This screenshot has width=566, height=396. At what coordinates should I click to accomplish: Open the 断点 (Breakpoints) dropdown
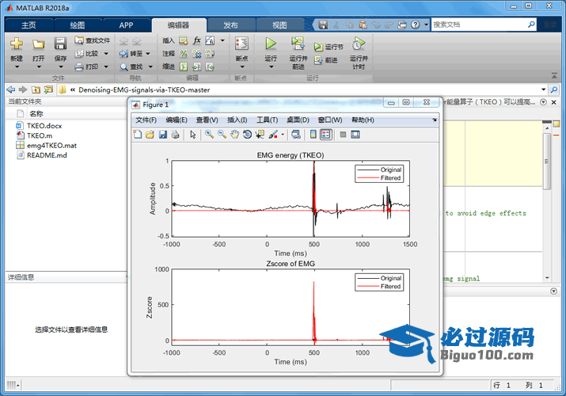(x=241, y=67)
